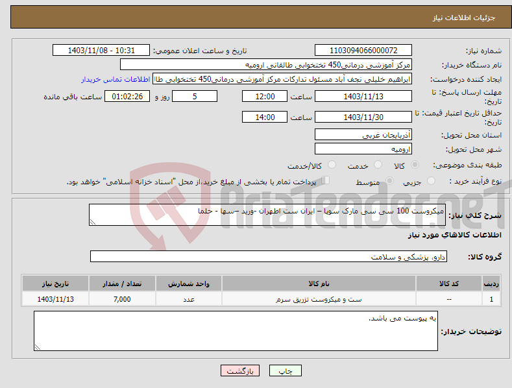The image size is (512, 388).
Task: Toggle the treasury documents payment checkbox
Action: [326, 180]
